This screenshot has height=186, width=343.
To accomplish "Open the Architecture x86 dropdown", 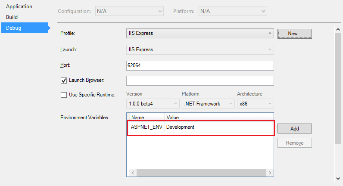I will [255, 104].
